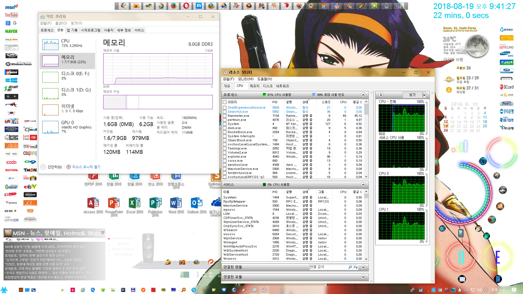This screenshot has width=523, height=294.
Task: Open Word 2016 desktop icon
Action: tap(176, 206)
